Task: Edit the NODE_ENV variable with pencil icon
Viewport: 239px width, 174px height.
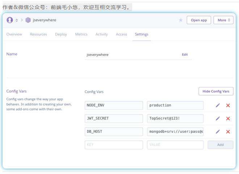Action: pyautogui.click(x=218, y=105)
